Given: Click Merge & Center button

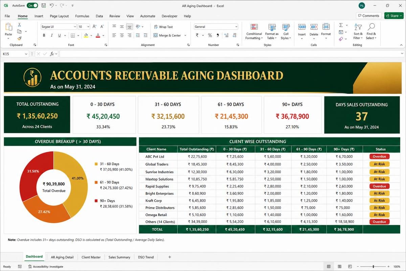Looking at the screenshot, I should [167, 35].
